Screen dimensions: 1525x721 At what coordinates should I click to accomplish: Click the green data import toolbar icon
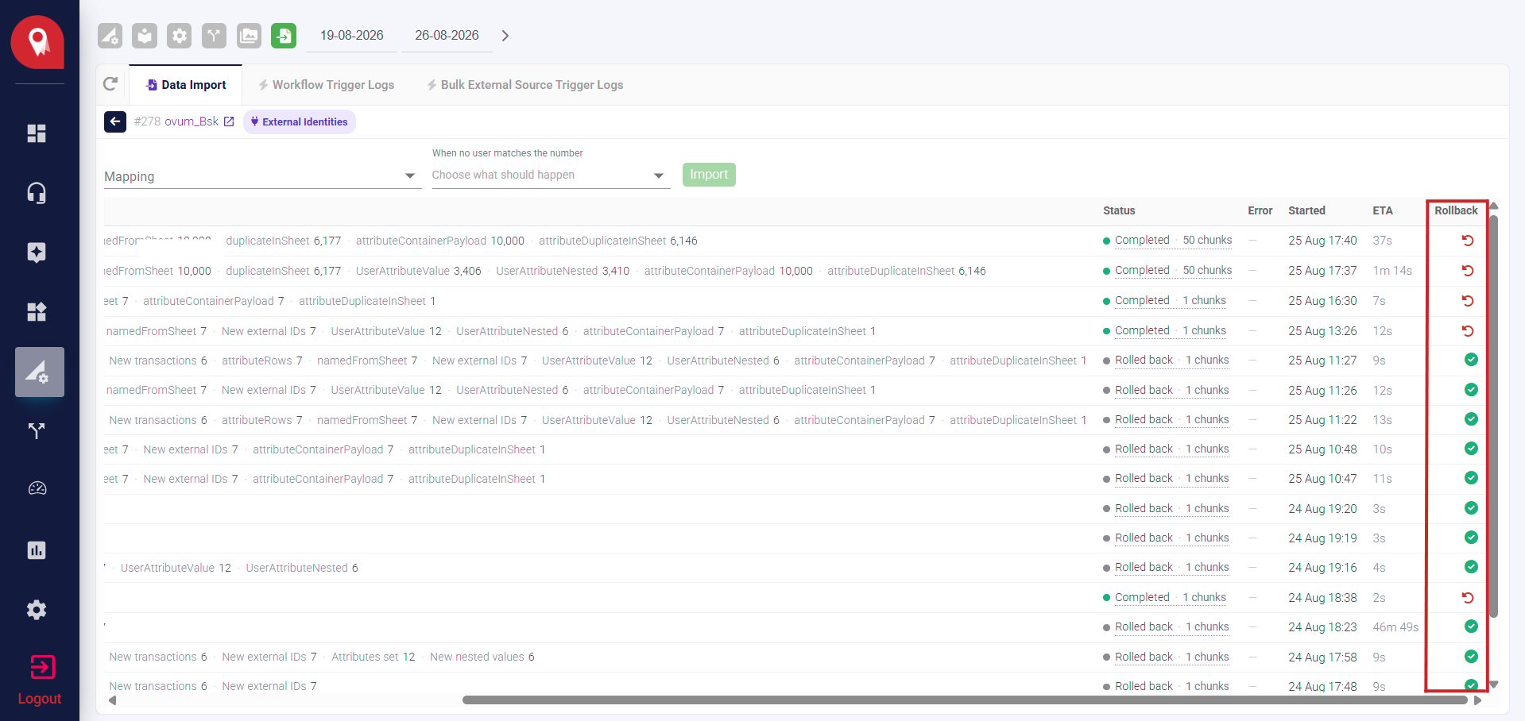[284, 36]
